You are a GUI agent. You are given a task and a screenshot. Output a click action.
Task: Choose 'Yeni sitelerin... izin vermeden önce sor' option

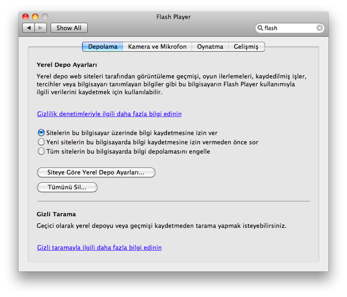pyautogui.click(x=41, y=142)
